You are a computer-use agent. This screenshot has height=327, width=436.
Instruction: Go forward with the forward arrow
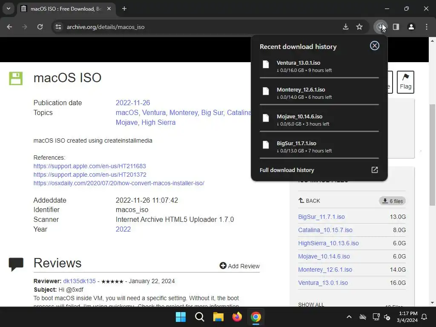pyautogui.click(x=25, y=27)
